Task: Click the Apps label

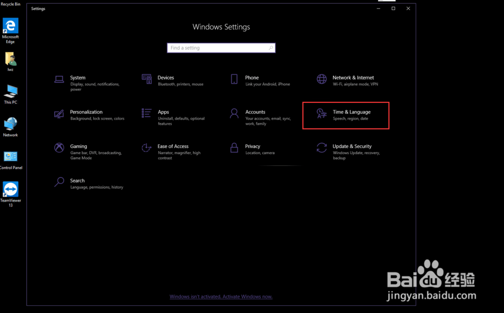Action: [163, 112]
